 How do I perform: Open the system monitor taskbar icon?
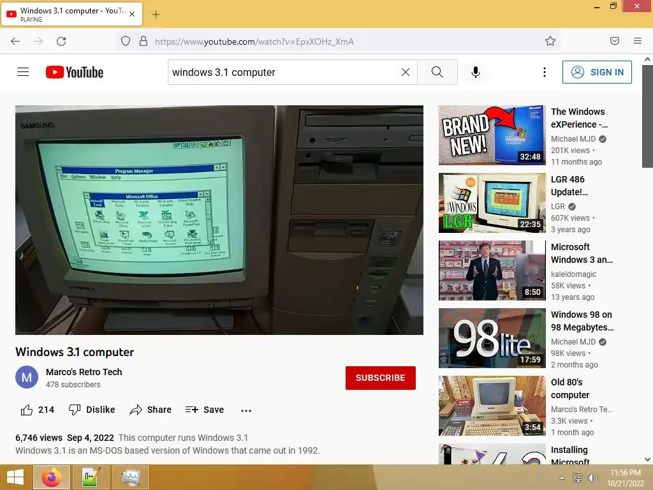(130, 477)
